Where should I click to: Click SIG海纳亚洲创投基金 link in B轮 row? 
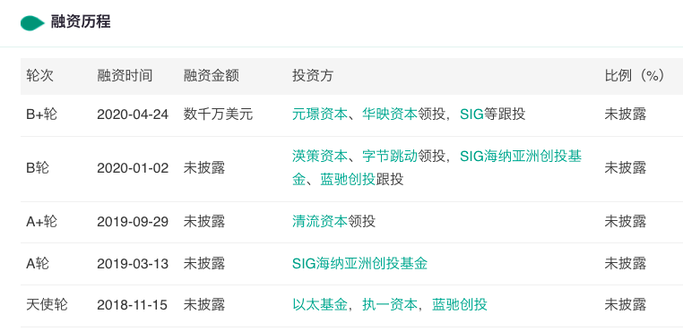pos(437,167)
